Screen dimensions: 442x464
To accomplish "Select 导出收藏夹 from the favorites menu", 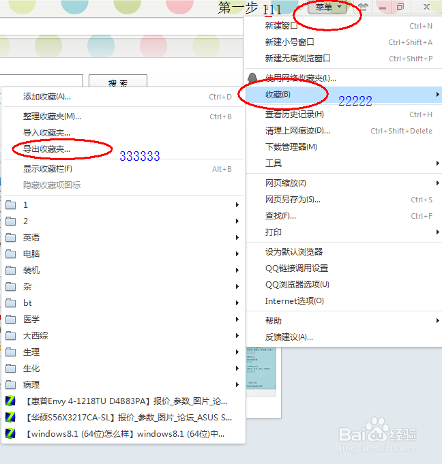I will click(46, 149).
